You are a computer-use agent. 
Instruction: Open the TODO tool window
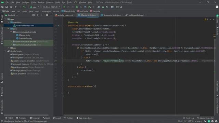pyautogui.click(x=9, y=118)
